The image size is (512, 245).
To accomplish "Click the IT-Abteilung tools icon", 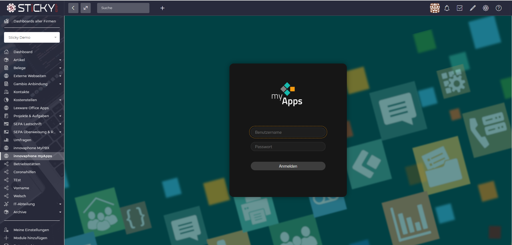I will pos(6,204).
